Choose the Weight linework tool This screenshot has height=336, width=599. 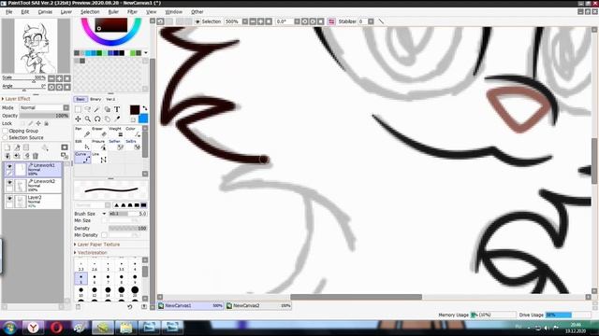115,133
